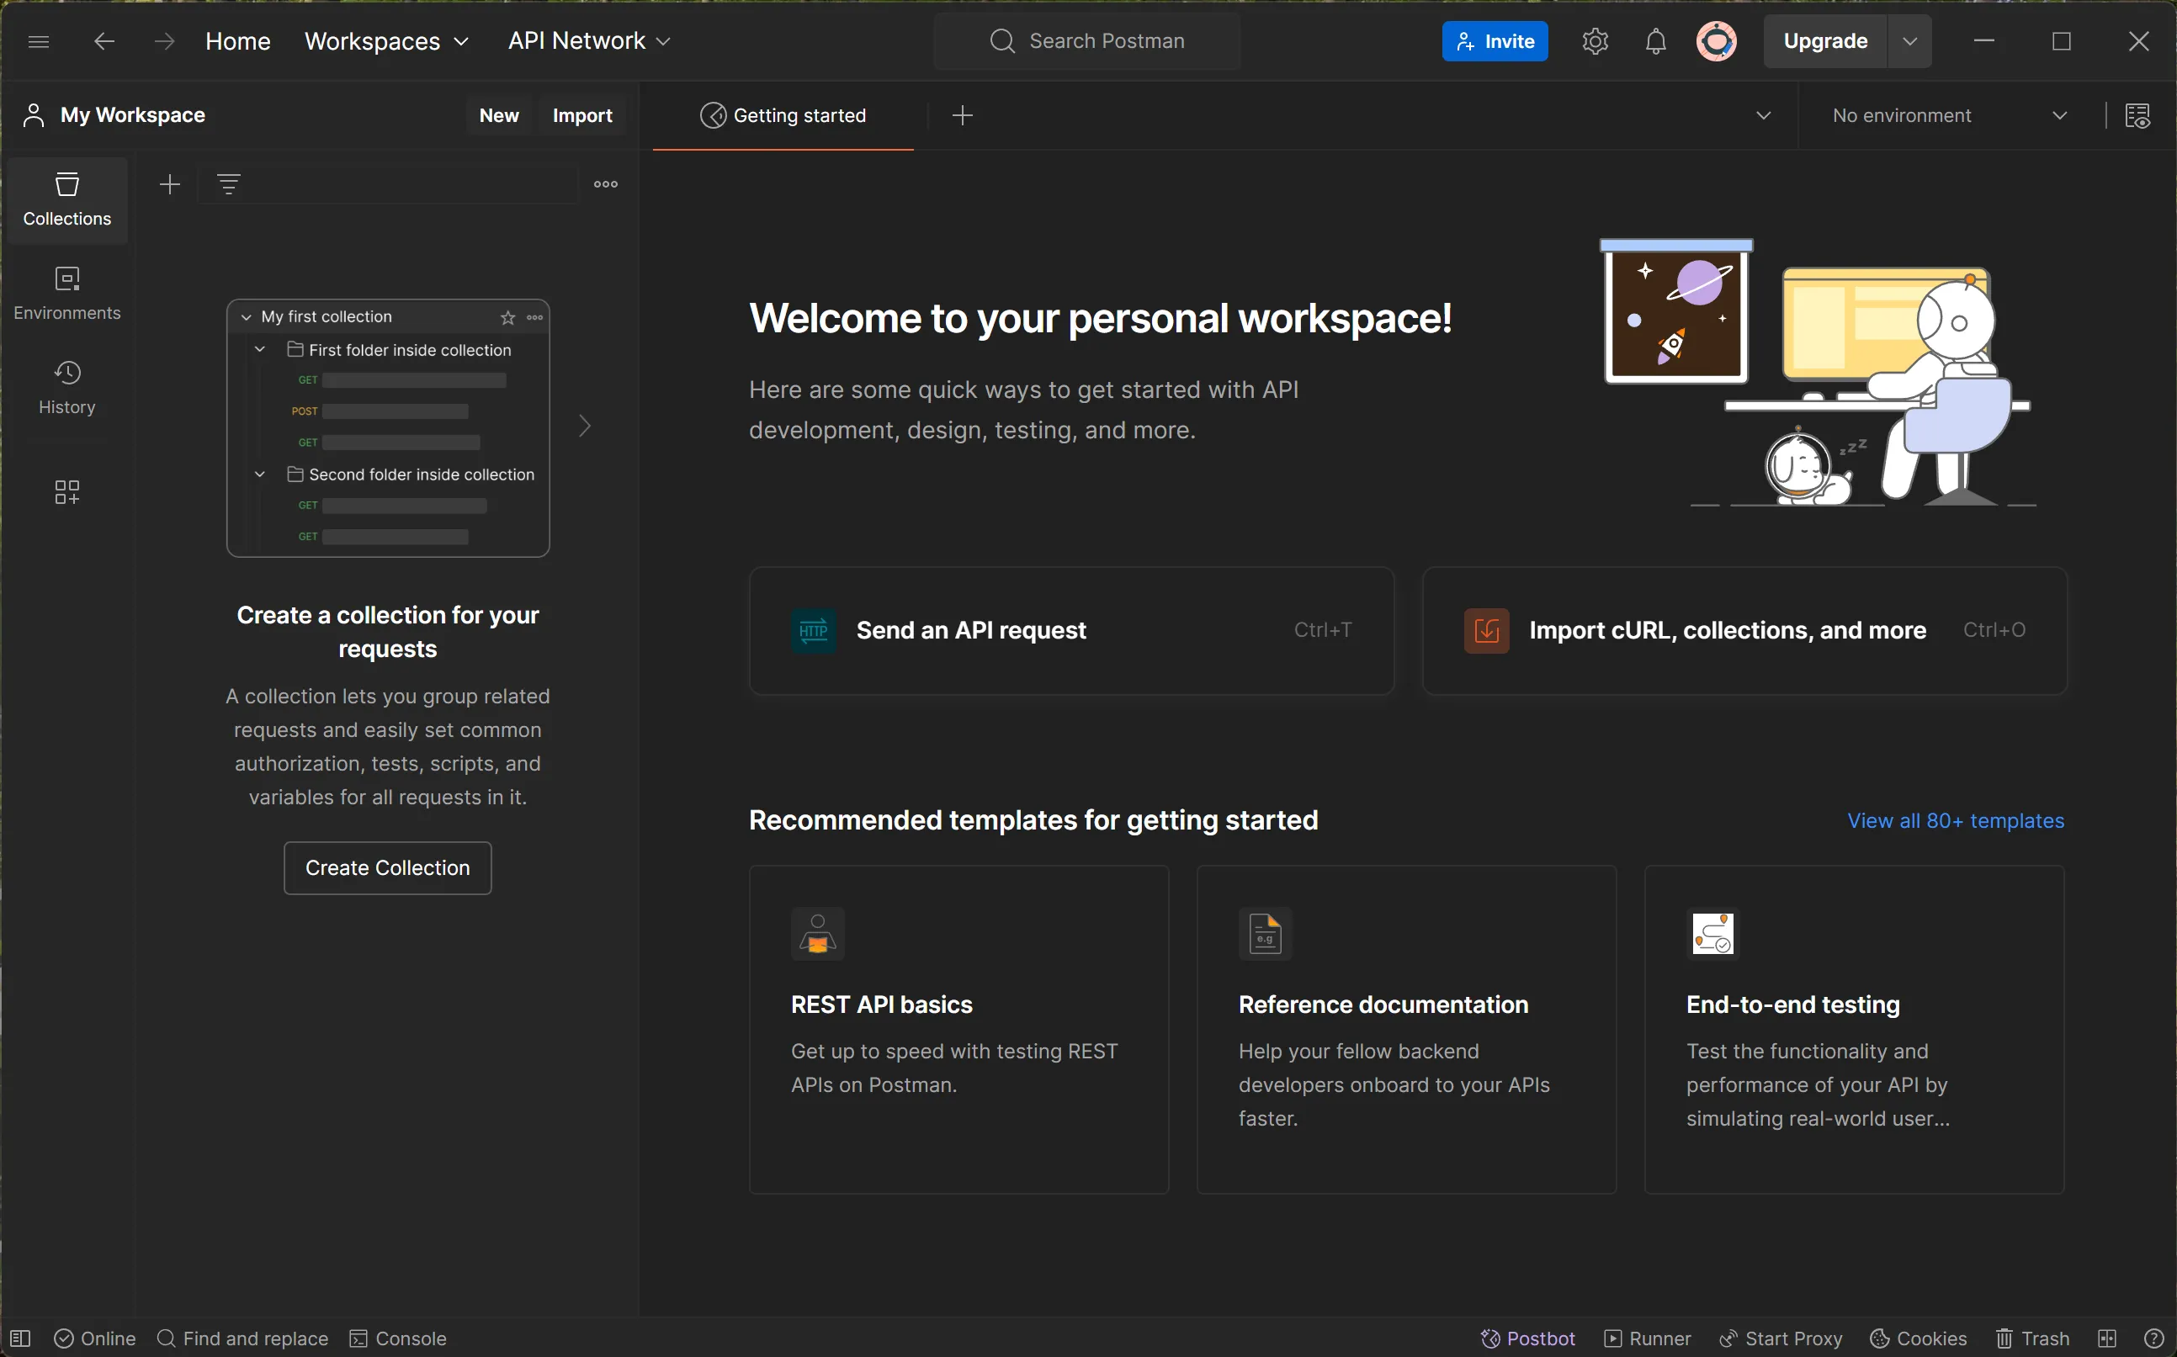This screenshot has height=1357, width=2177.
Task: Click Send an API request card
Action: [x=1071, y=630]
